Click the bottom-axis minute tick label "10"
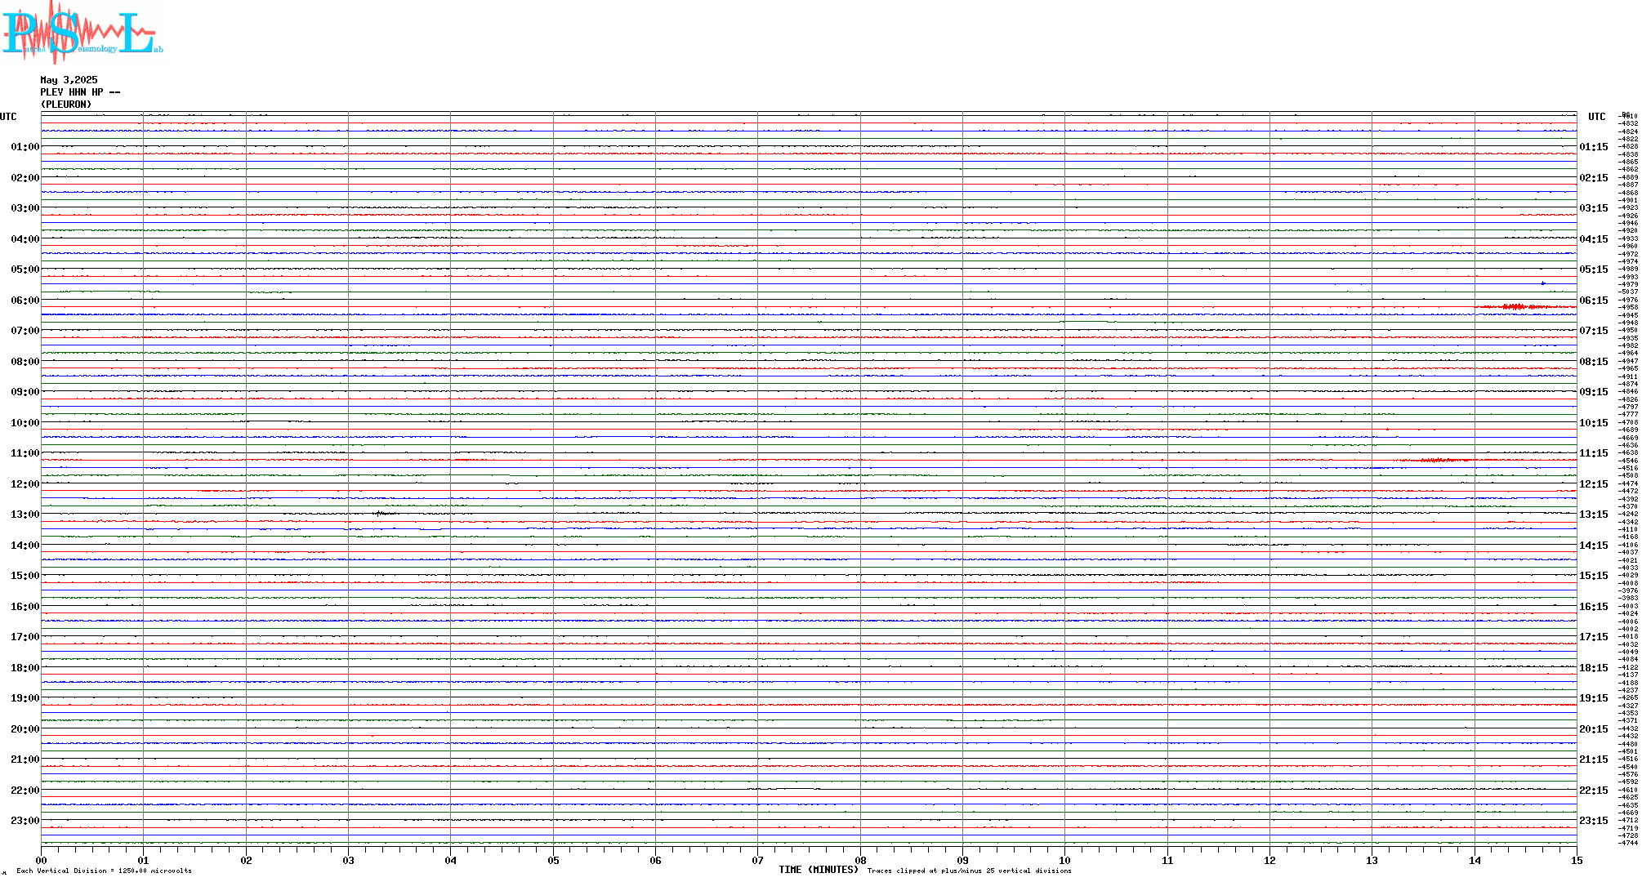The width and height of the screenshot is (1642, 882). coord(1064,860)
